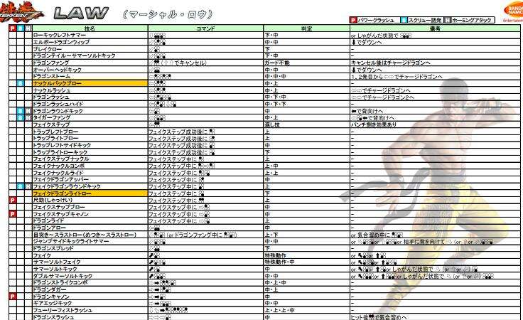This screenshot has width=523, height=320.
Task: Click the 技名 column header
Action: [x=90, y=28]
